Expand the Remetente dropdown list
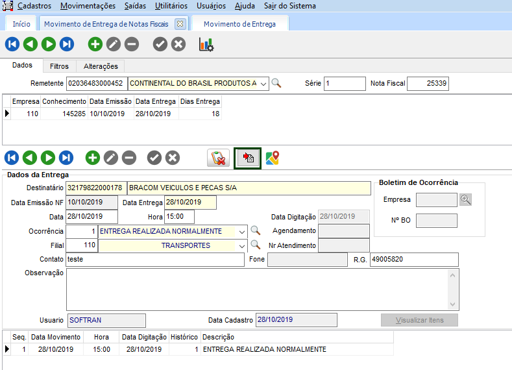The height and width of the screenshot is (370, 512). tap(263, 84)
